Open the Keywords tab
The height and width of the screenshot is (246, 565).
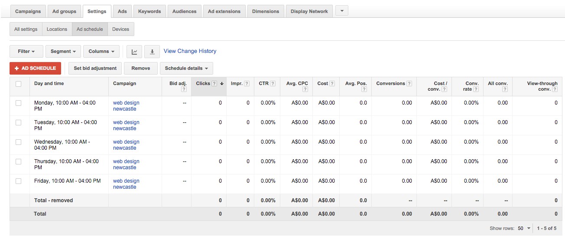pyautogui.click(x=149, y=11)
